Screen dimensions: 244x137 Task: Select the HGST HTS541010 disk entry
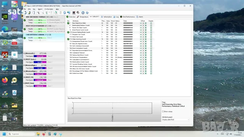click(x=44, y=29)
